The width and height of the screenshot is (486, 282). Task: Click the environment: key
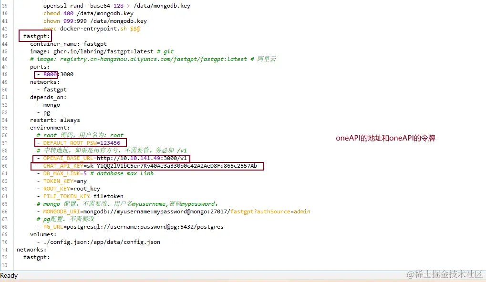(x=50, y=128)
